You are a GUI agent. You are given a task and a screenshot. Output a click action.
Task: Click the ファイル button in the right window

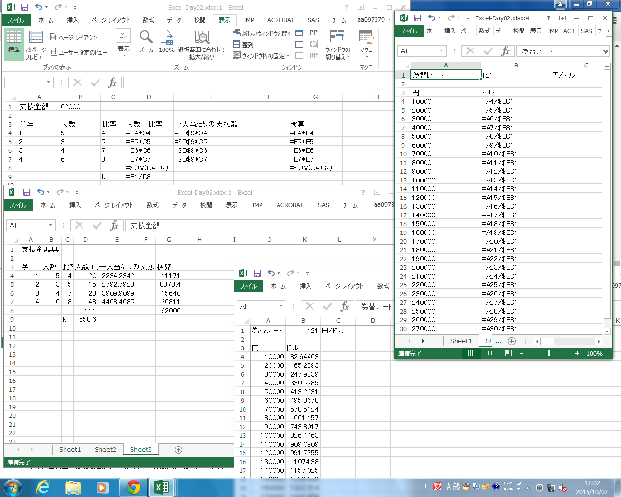[x=409, y=31]
